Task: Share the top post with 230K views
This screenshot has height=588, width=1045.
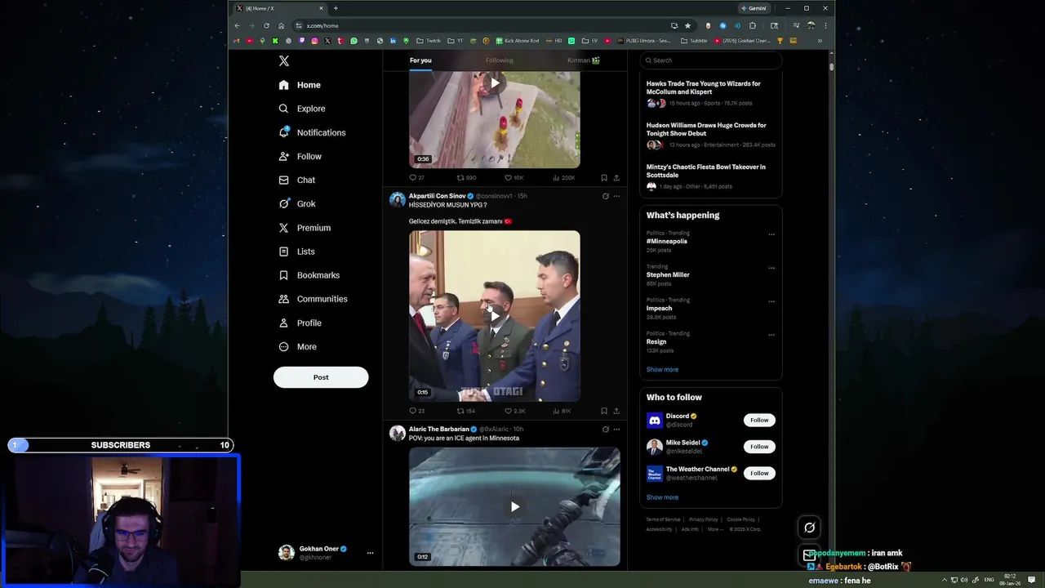Action: tap(616, 177)
